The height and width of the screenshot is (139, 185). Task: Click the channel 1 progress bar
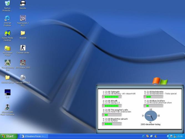(x=112, y=97)
